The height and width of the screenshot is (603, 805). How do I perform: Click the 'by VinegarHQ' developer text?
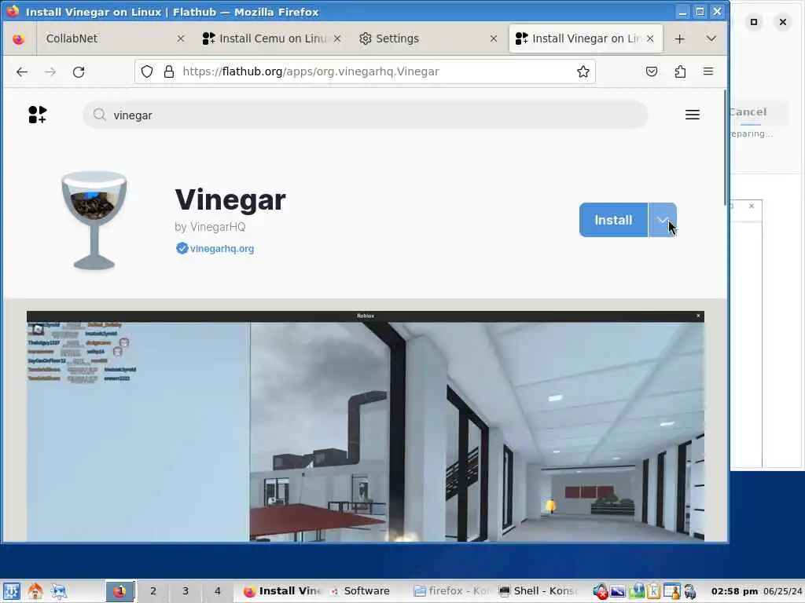(x=210, y=227)
